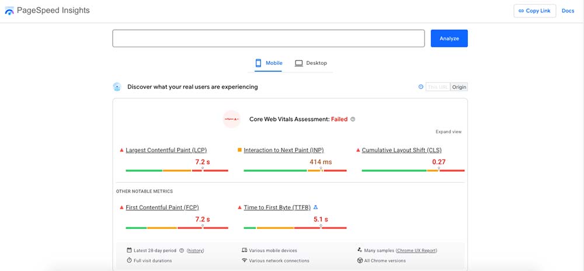Select the Mobile tab
This screenshot has width=584, height=271.
269,63
